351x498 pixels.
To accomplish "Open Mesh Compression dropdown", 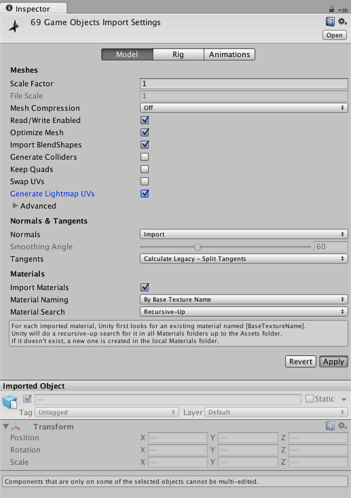I will 244,108.
